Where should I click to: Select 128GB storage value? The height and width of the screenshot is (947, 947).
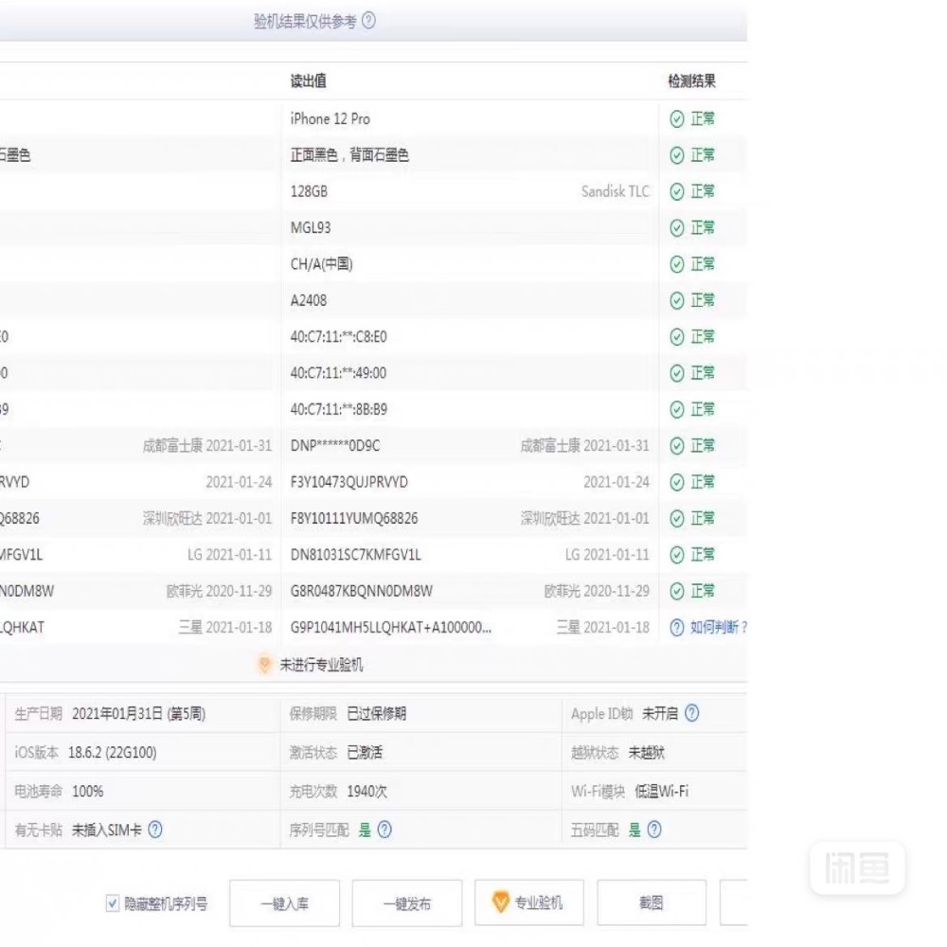point(310,191)
